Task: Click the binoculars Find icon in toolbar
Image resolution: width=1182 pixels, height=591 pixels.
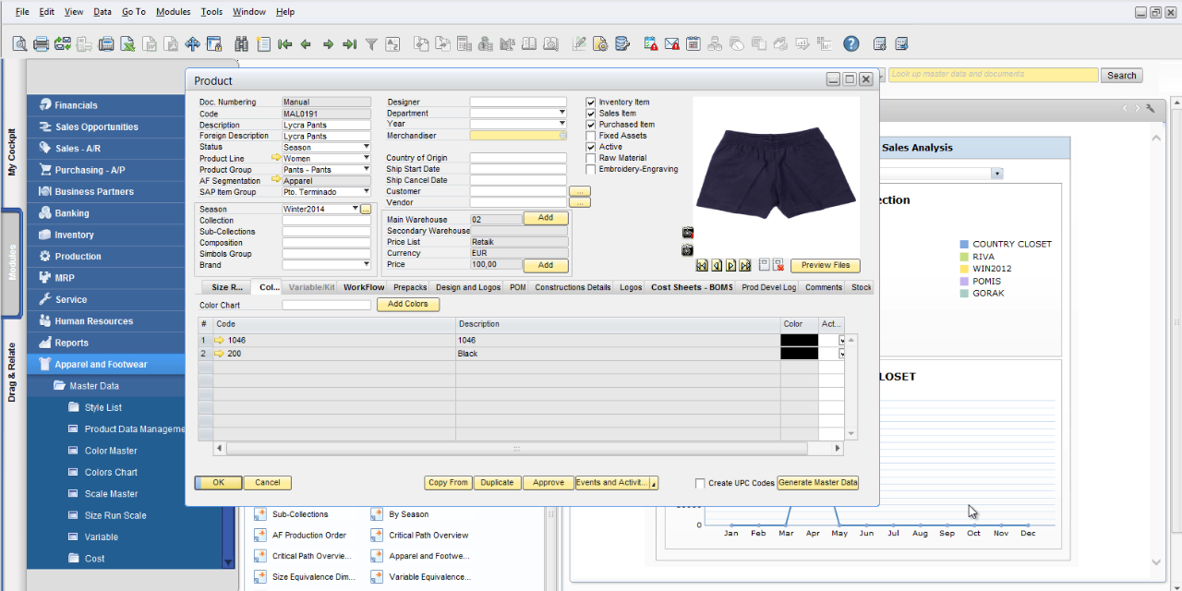Action: [241, 43]
